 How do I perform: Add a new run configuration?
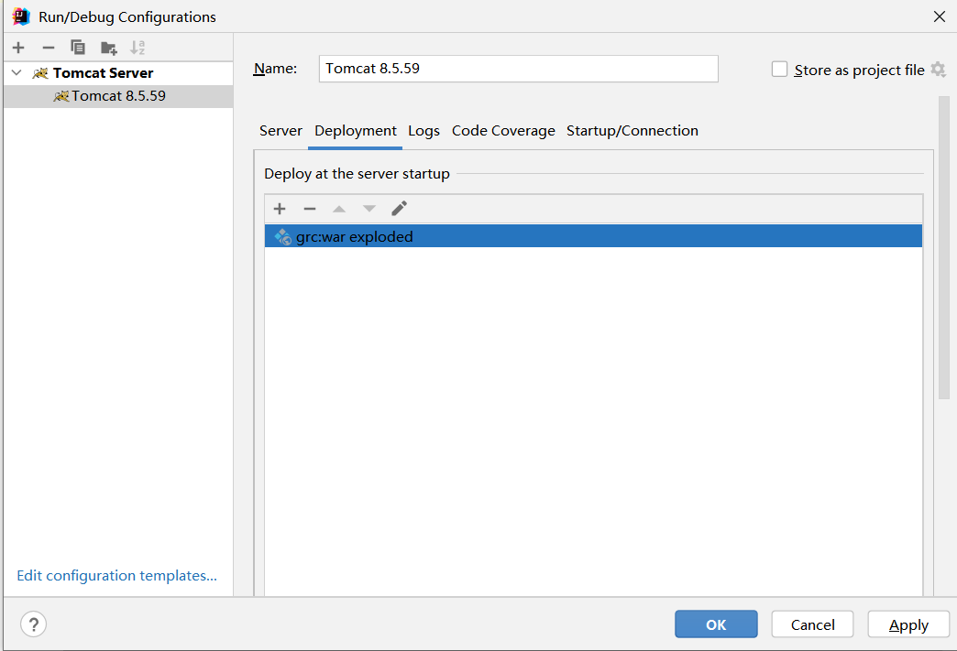[x=18, y=48]
